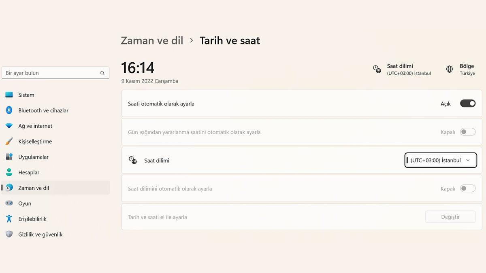Select the Uygulamalar sidebar icon
The height and width of the screenshot is (273, 486).
click(x=10, y=157)
